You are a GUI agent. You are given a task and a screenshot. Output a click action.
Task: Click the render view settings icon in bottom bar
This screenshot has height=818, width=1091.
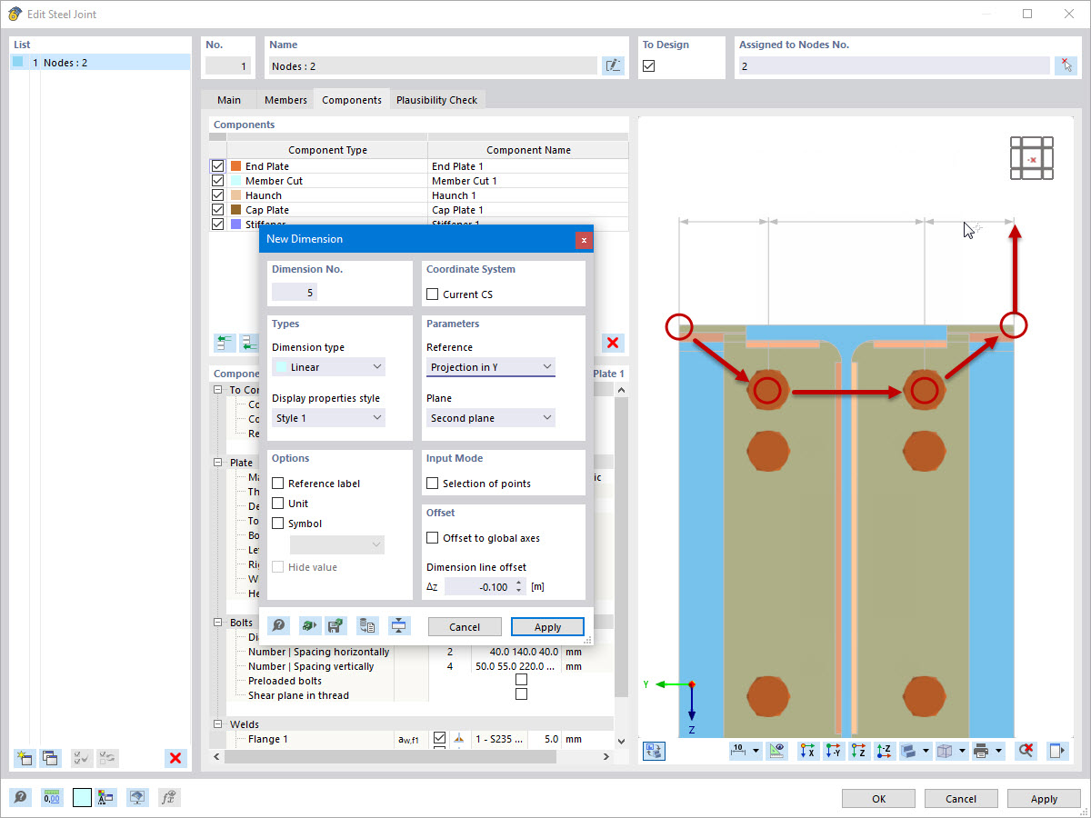tap(137, 797)
